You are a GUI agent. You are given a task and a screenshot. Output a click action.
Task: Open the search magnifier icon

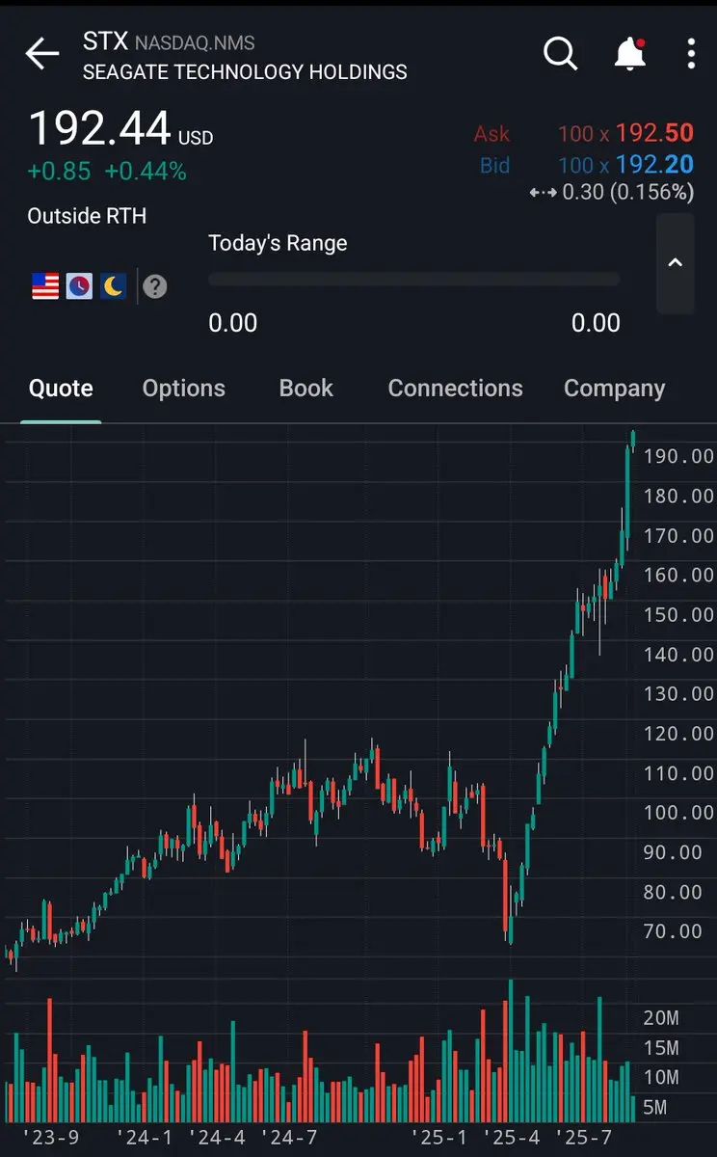(x=560, y=54)
